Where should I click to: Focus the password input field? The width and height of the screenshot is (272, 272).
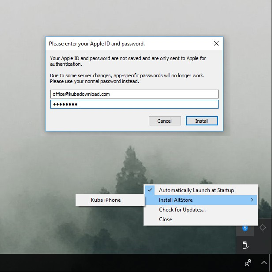point(134,104)
